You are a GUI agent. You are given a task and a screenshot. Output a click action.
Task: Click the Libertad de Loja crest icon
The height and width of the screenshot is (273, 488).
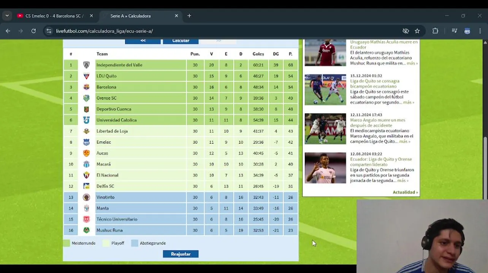86,131
